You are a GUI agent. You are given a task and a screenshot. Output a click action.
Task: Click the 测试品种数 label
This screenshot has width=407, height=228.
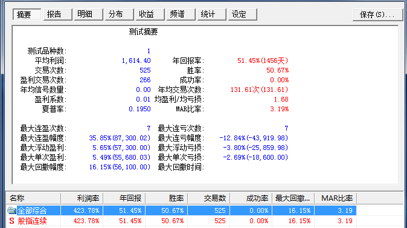tap(47, 51)
